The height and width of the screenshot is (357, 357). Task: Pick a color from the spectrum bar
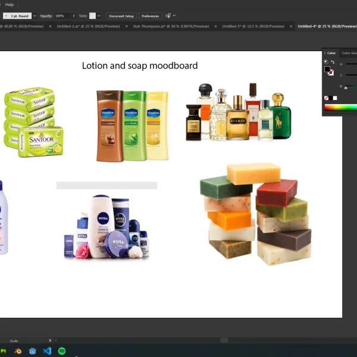point(340,108)
